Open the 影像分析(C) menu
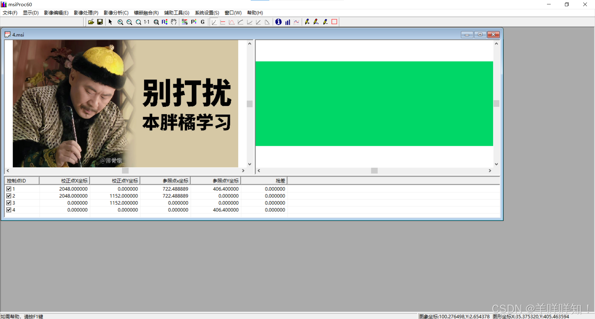 coord(116,13)
